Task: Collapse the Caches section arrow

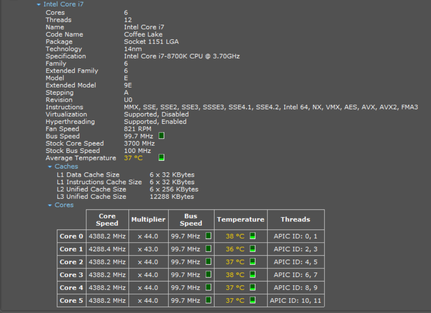Action: point(50,167)
